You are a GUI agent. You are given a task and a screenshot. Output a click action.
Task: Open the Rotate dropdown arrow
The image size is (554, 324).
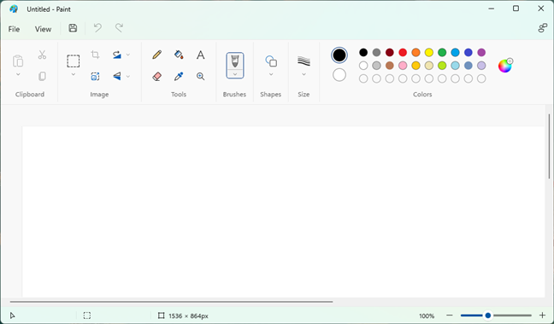(x=128, y=55)
